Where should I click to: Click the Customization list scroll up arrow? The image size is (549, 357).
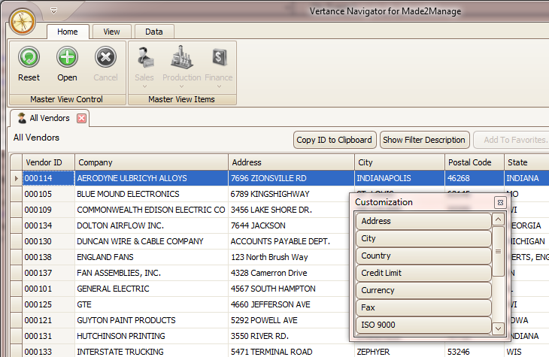pos(498,219)
